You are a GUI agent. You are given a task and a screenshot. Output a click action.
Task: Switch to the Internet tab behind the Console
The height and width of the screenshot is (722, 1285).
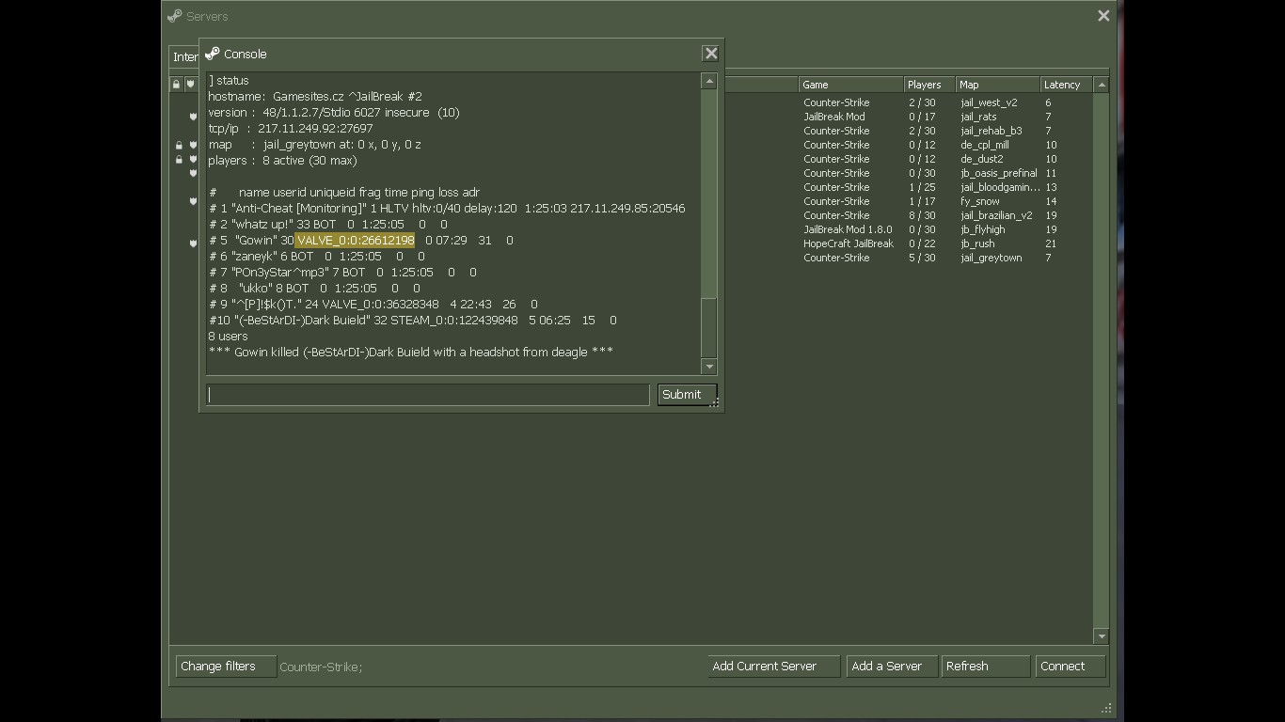(x=184, y=57)
